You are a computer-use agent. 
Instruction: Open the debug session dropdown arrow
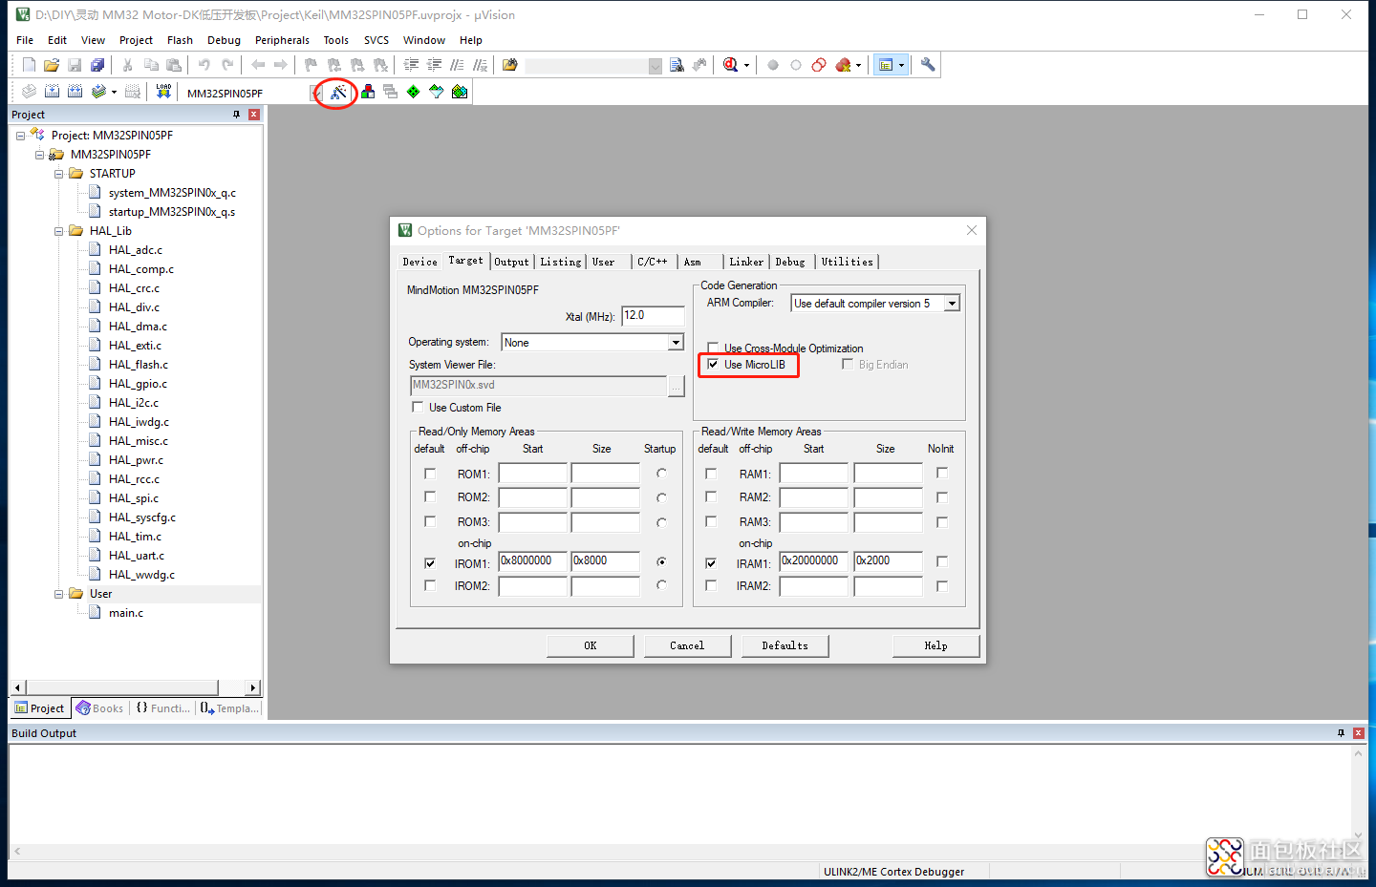746,65
